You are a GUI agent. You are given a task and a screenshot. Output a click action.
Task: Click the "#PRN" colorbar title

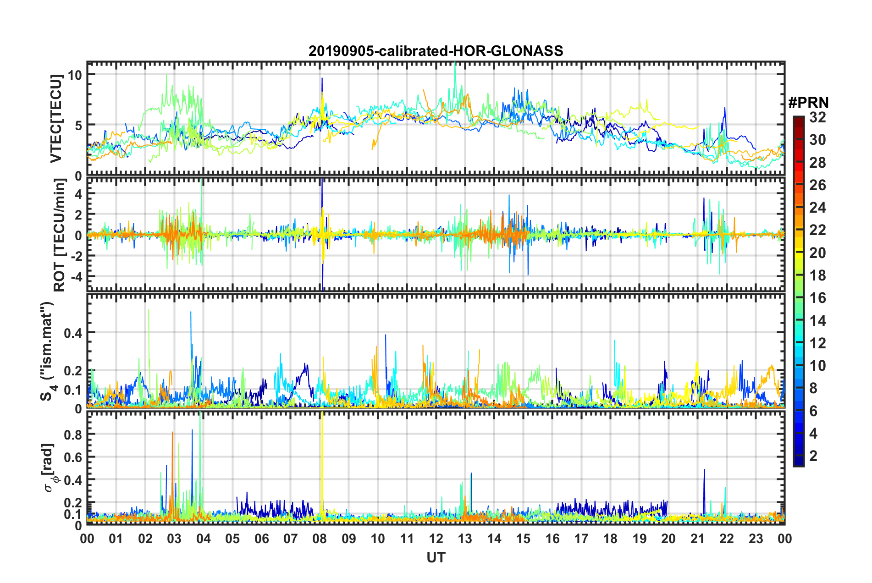tap(808, 103)
